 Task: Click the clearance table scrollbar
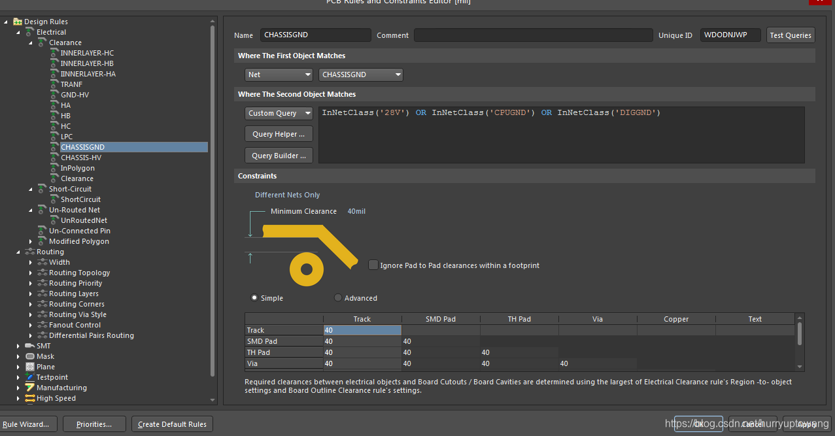(800, 333)
